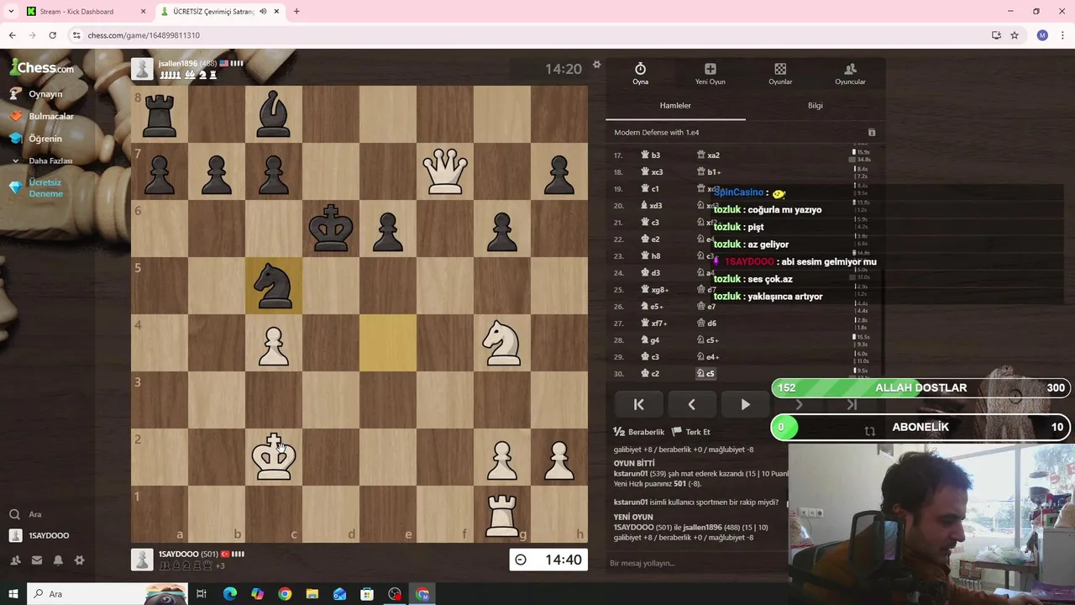Open messages envelope icon in sidebar
Image resolution: width=1075 pixels, height=605 pixels.
click(37, 560)
